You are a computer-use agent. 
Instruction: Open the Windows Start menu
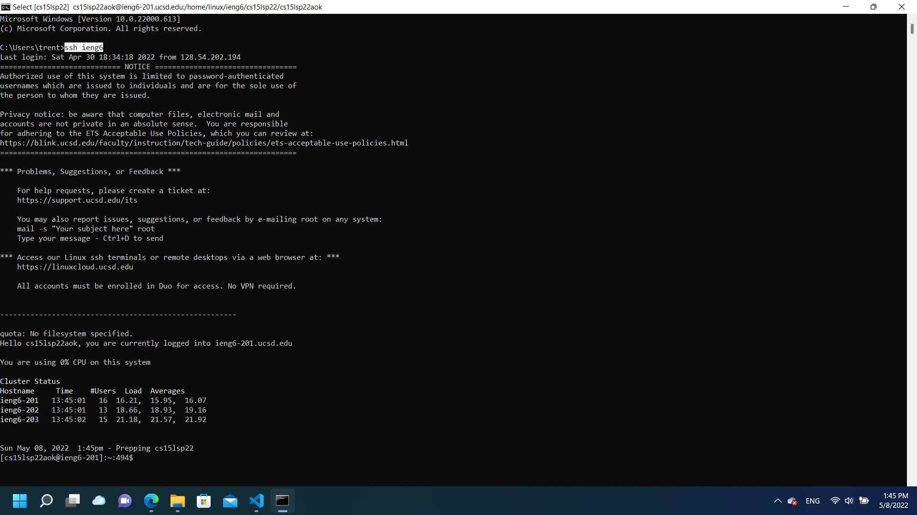pyautogui.click(x=20, y=501)
